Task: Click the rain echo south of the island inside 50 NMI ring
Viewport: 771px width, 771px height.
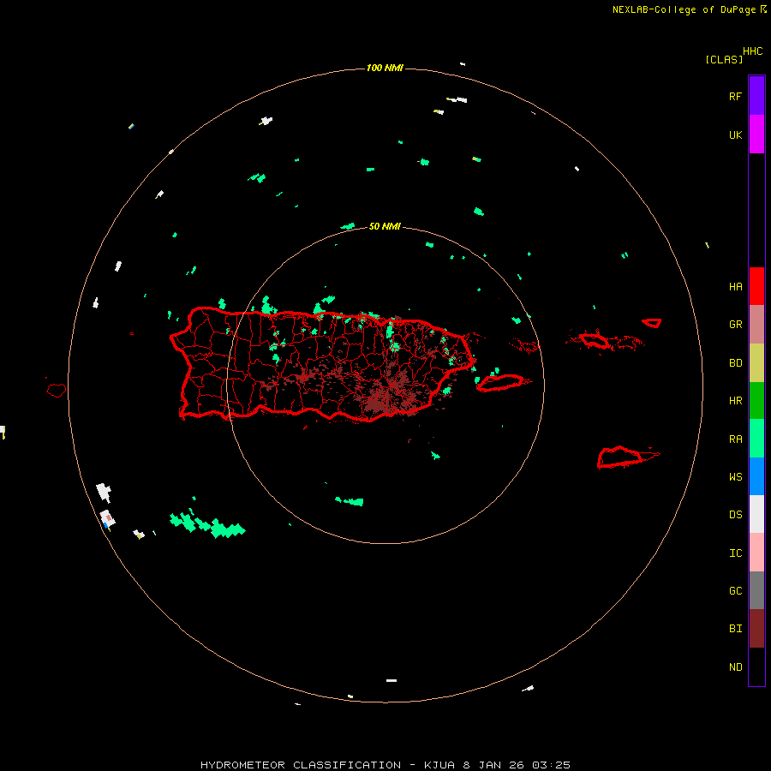Action: pos(350,501)
